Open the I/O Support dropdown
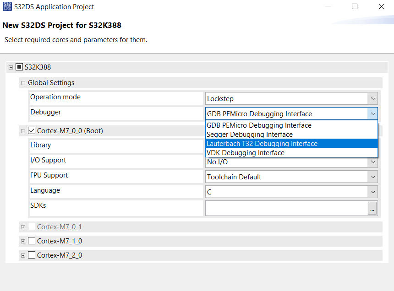The width and height of the screenshot is (394, 291). [x=373, y=162]
